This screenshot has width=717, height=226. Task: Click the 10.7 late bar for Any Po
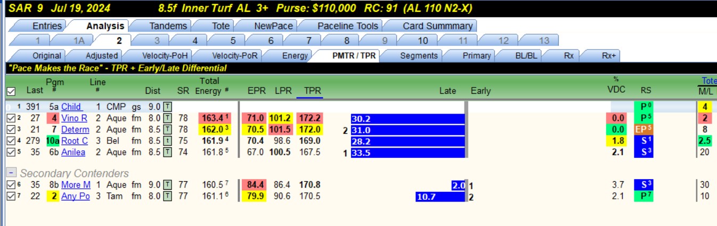click(x=440, y=196)
